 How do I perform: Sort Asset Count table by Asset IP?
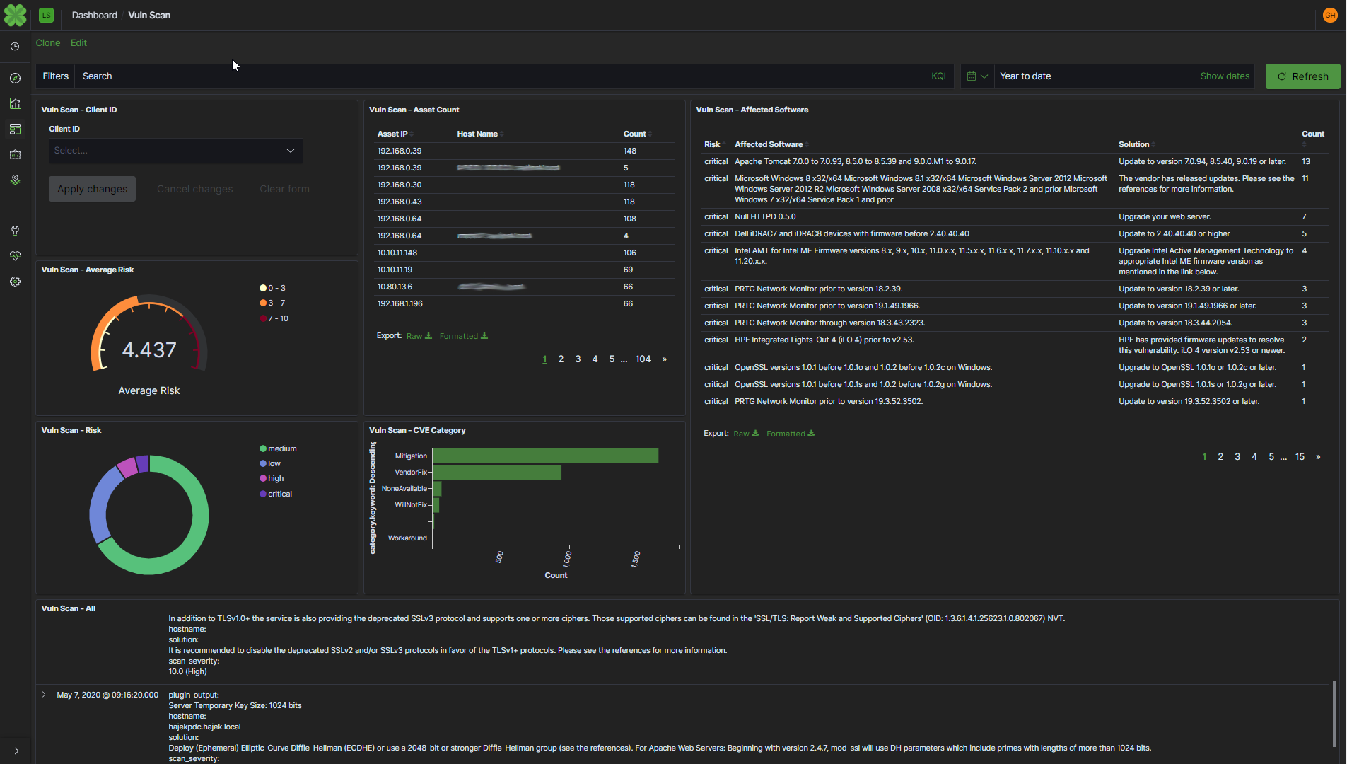click(x=394, y=134)
